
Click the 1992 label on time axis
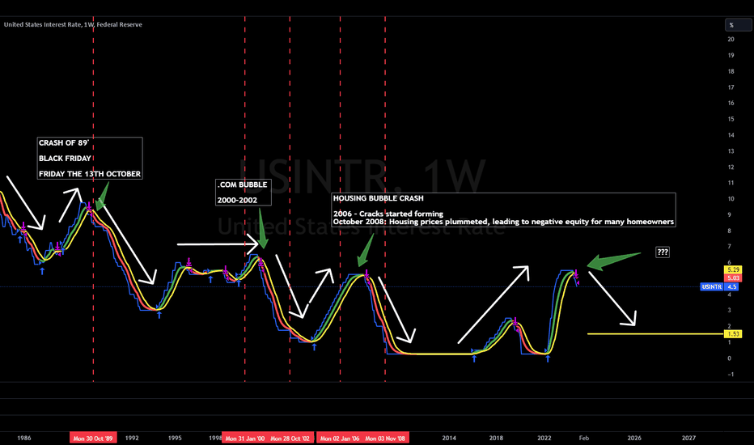pyautogui.click(x=132, y=439)
